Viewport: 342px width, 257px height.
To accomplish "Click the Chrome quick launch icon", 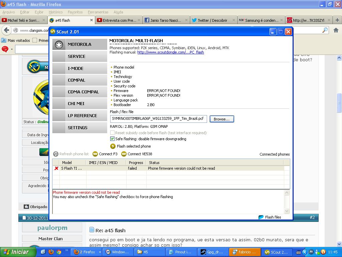I will [x=59, y=252].
